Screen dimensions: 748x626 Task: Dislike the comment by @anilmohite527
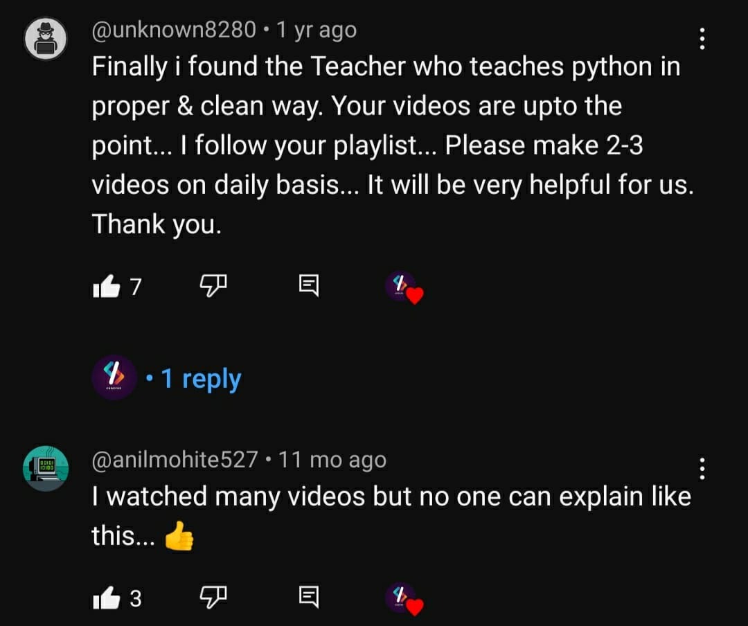[x=213, y=597]
